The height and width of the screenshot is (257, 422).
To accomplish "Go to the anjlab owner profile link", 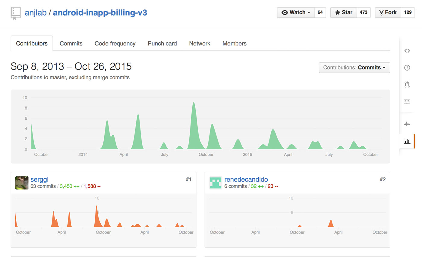I will (36, 13).
